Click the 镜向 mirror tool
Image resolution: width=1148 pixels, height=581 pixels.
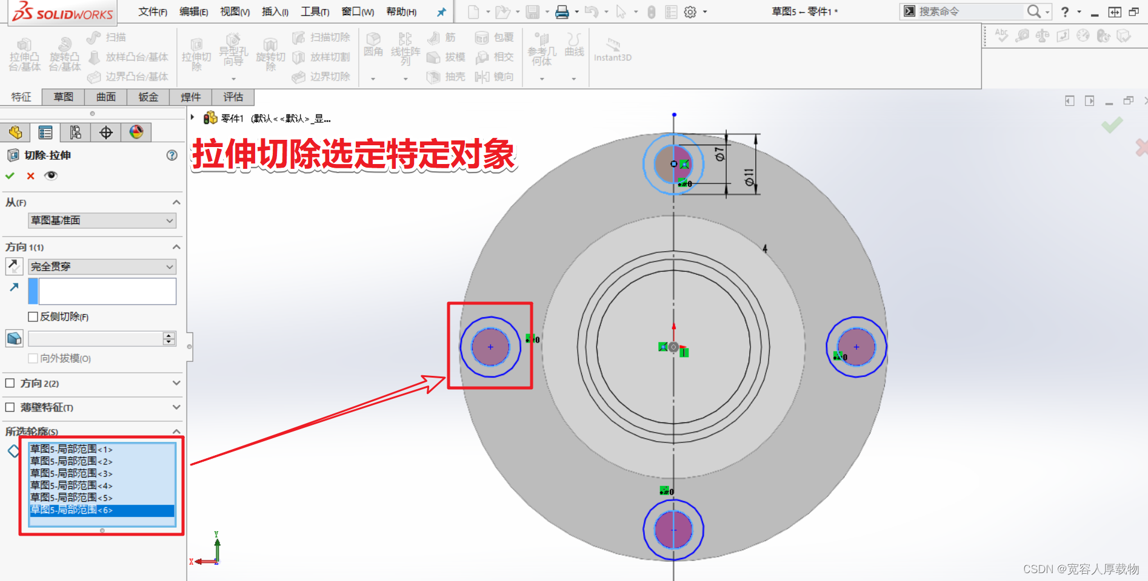pos(494,77)
